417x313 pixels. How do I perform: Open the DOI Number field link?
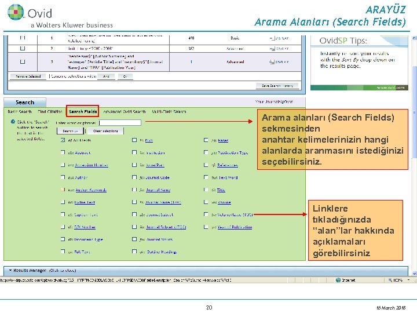85,227
